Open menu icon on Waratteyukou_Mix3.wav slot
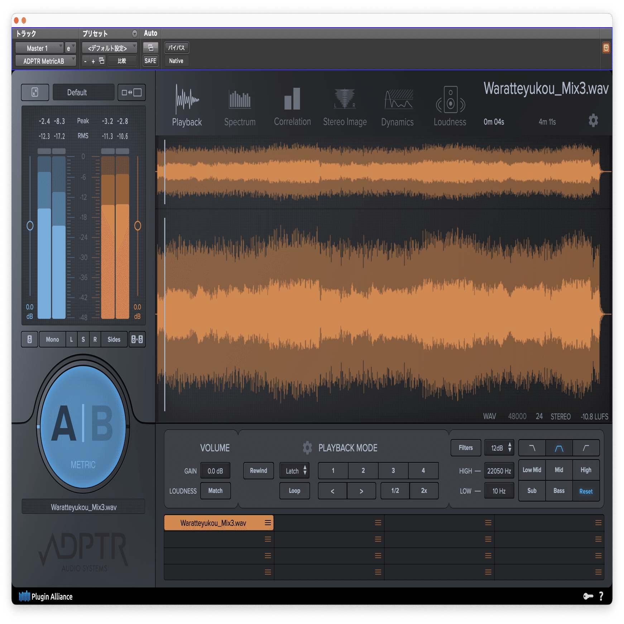This screenshot has width=624, height=624. coord(268,523)
